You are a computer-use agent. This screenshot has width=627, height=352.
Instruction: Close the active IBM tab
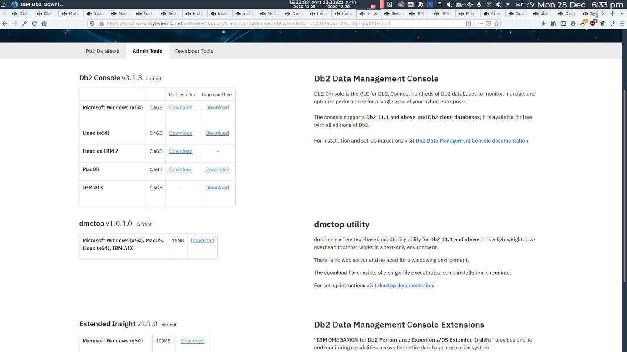(375, 13)
